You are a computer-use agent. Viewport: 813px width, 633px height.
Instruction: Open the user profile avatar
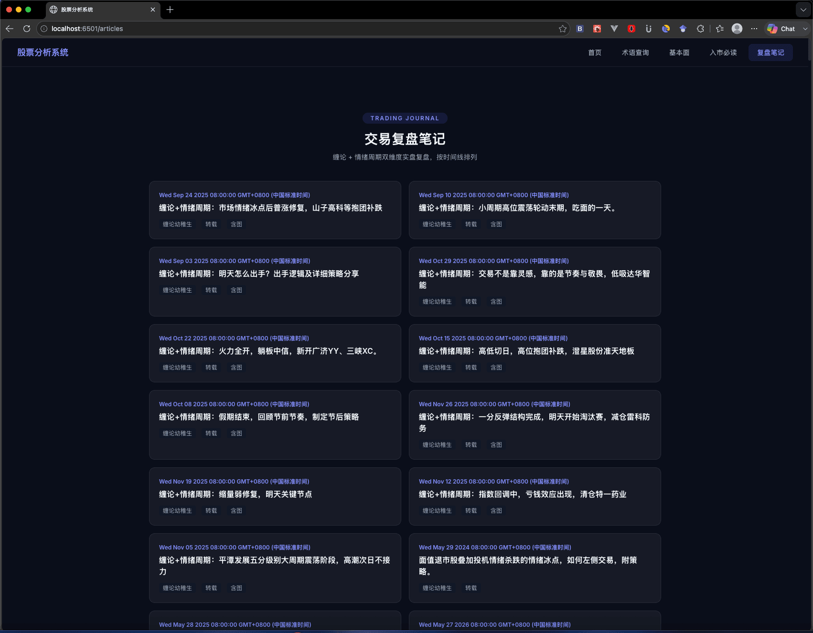coord(737,29)
